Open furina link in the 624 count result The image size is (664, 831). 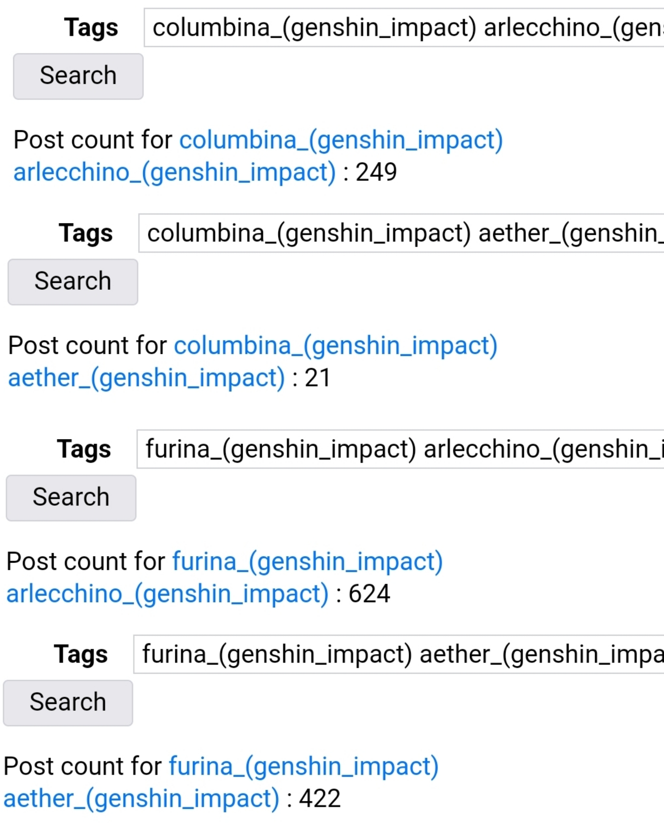click(307, 561)
